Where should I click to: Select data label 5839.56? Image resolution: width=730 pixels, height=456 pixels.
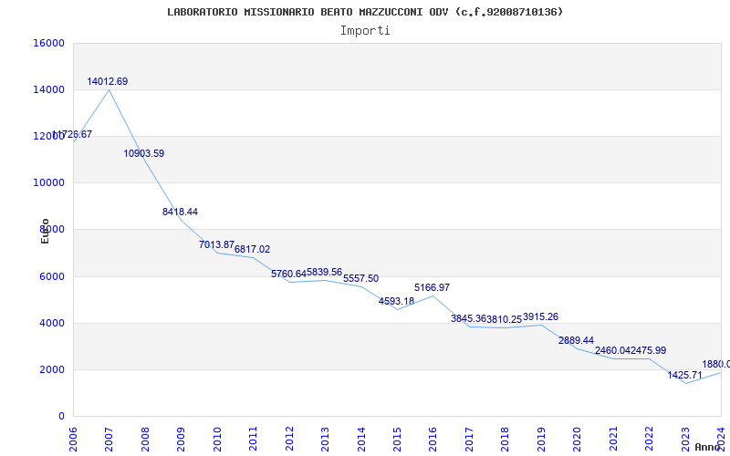[x=325, y=272]
